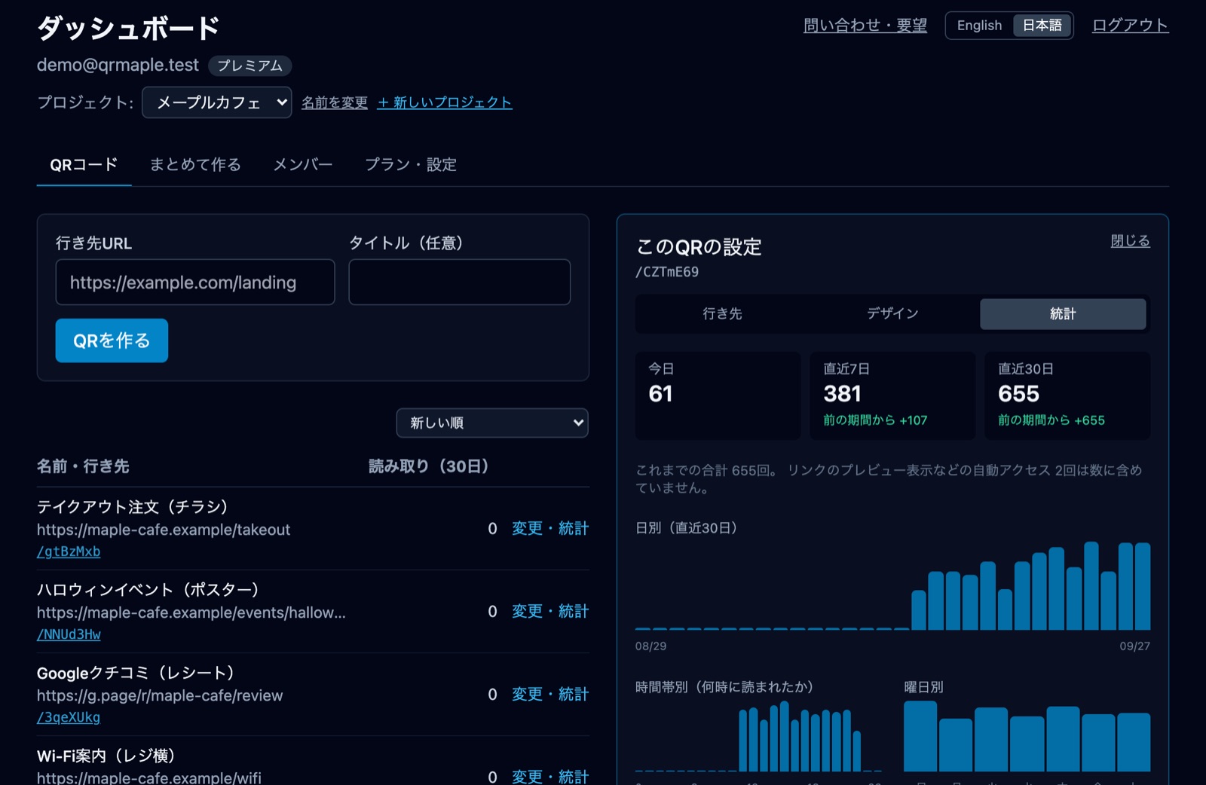Click the 名前・行き先 column header
The image size is (1206, 785).
[83, 466]
